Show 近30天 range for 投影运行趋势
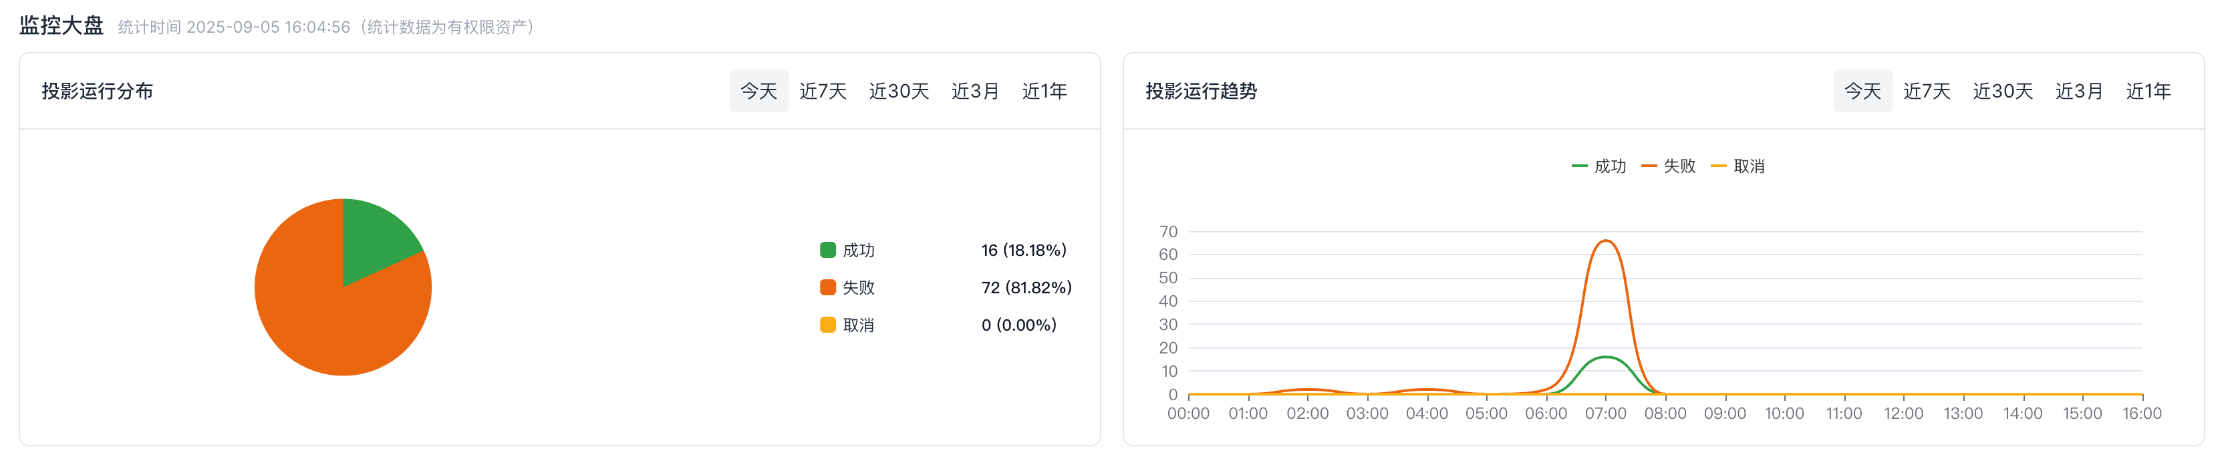The image size is (2224, 465). click(x=2002, y=92)
